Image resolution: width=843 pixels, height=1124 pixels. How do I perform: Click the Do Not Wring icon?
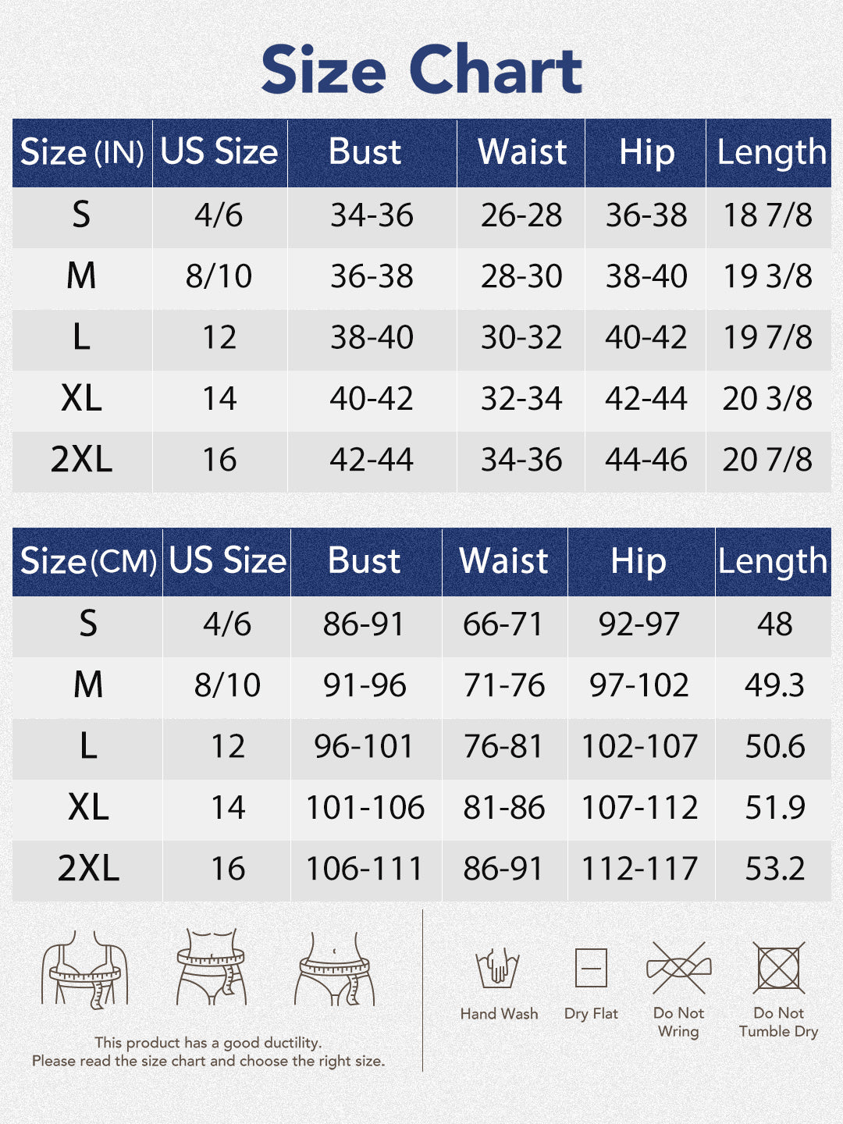point(678,968)
